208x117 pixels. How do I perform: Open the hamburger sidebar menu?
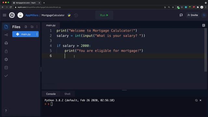[5, 15]
